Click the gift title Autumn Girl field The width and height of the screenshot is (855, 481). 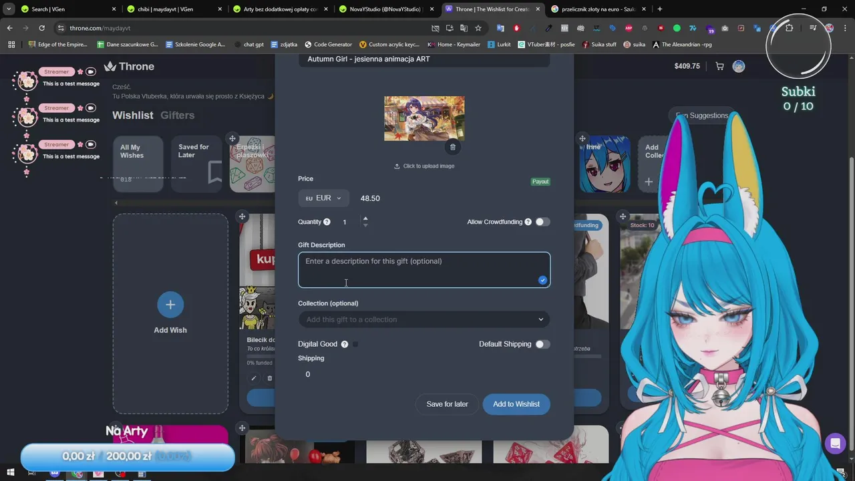tap(424, 59)
